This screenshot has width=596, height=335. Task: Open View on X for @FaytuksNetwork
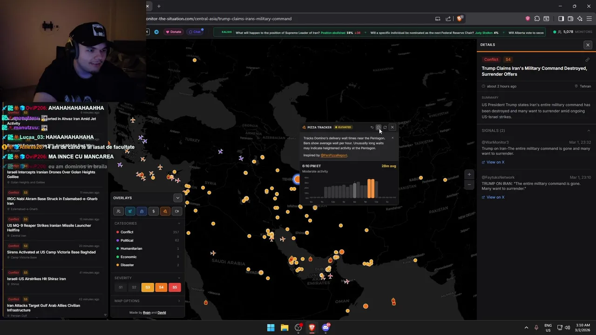tap(493, 197)
